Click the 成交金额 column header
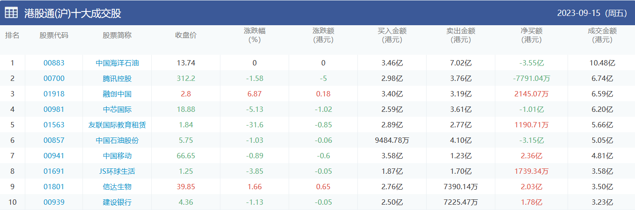 pos(602,35)
